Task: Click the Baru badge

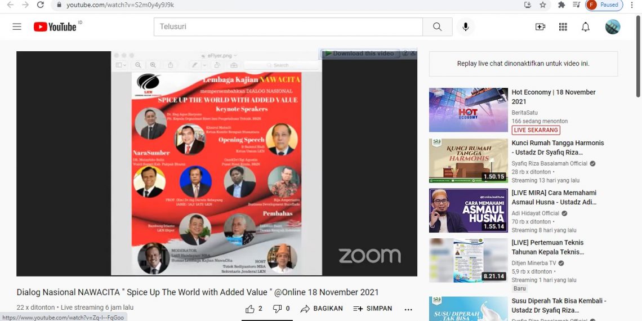Action: 519,289
